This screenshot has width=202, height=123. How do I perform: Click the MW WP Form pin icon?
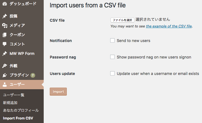tap(5, 54)
